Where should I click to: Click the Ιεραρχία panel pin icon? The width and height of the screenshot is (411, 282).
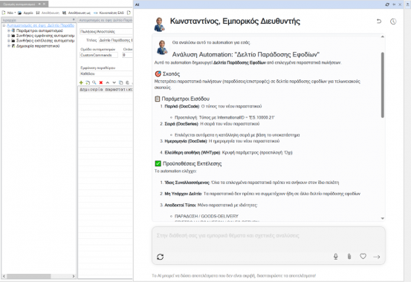74,19
